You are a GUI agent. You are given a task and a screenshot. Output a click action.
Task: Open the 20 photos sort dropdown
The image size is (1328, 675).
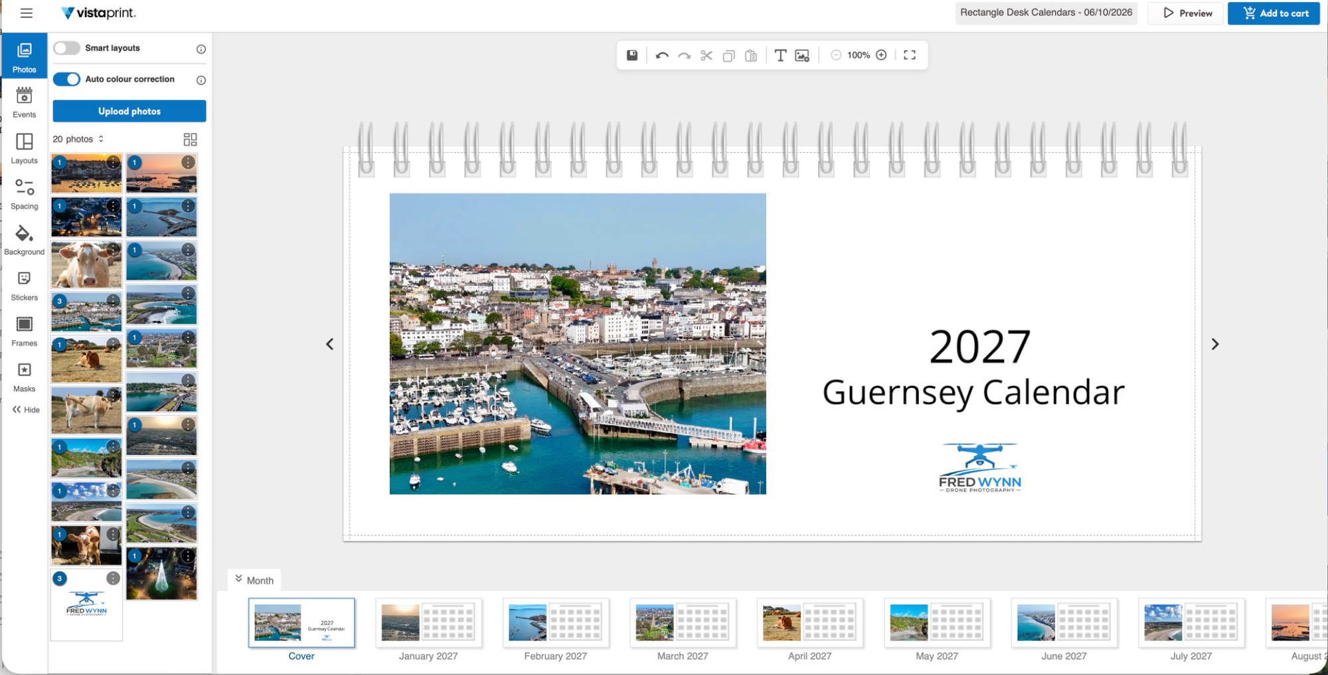tap(78, 139)
